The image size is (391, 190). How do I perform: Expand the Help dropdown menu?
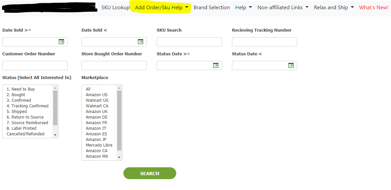[x=244, y=8]
